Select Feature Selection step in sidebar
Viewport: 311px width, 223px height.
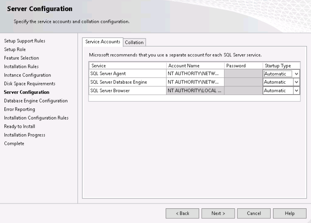tap(21, 58)
